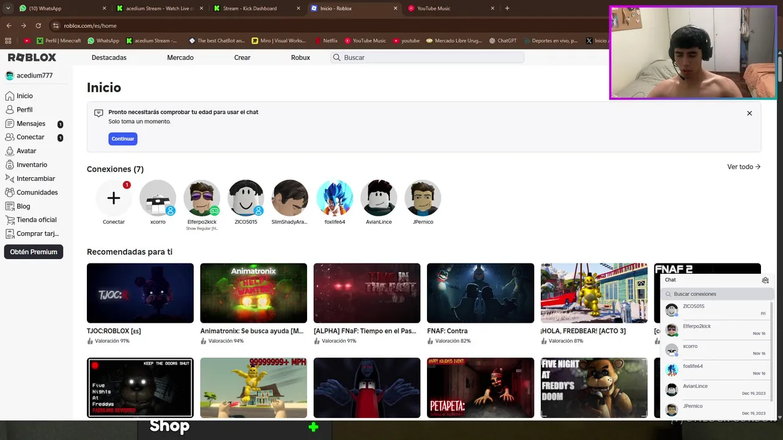Open the browser apps grid in bookmarks bar
Screen dimensions: 783x440
point(8,41)
